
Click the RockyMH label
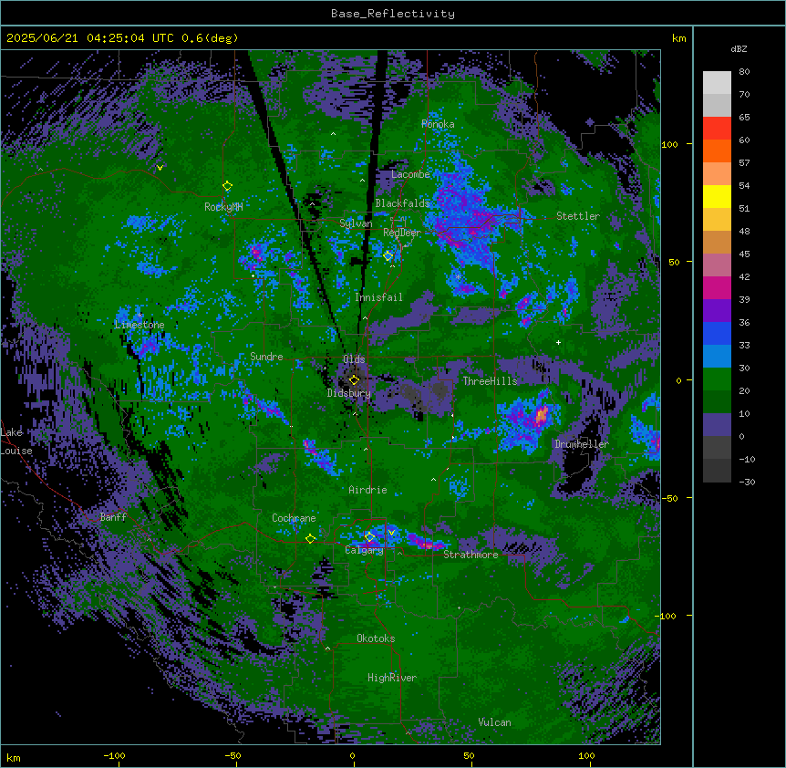[x=223, y=207]
